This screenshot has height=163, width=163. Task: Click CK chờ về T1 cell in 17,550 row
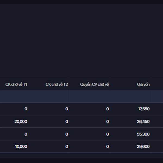pyautogui.click(x=26, y=109)
